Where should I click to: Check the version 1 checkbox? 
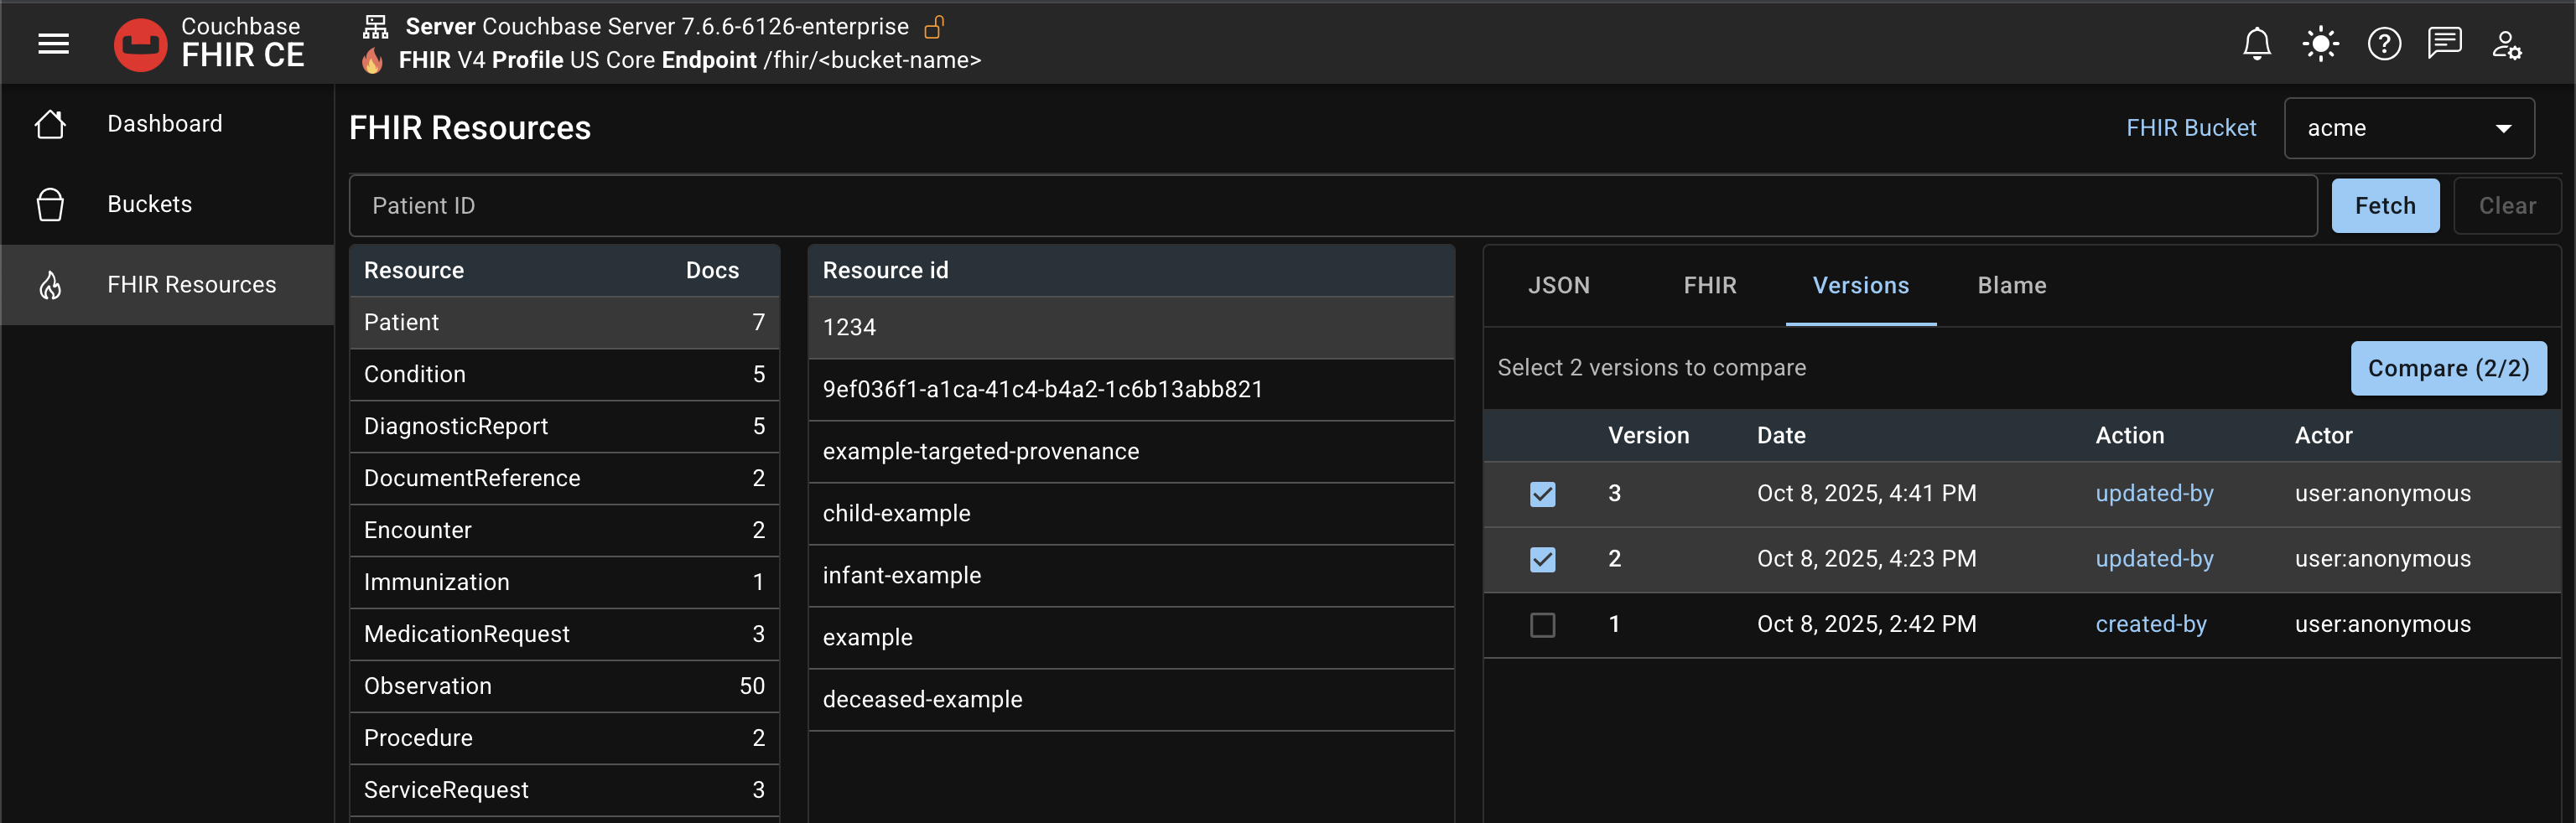pos(1542,625)
